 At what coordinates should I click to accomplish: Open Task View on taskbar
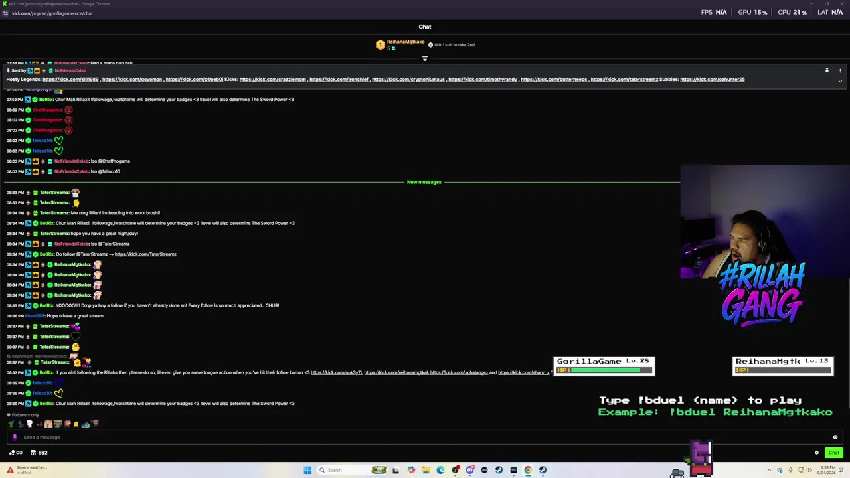click(x=395, y=470)
